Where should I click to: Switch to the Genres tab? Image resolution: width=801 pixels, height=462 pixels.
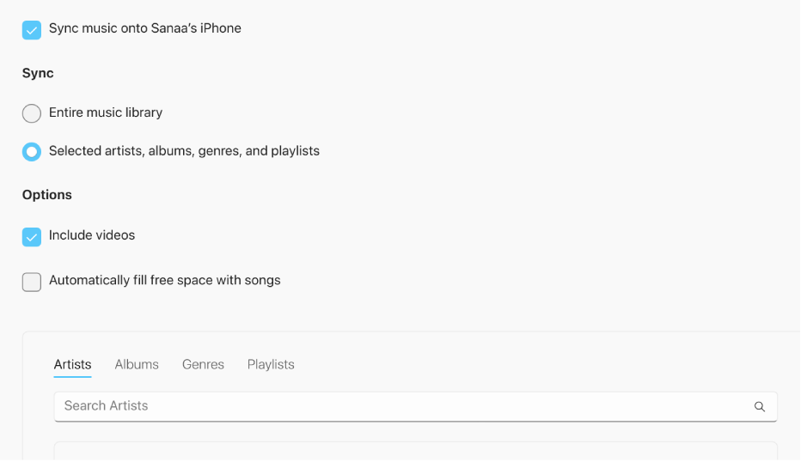tap(203, 365)
